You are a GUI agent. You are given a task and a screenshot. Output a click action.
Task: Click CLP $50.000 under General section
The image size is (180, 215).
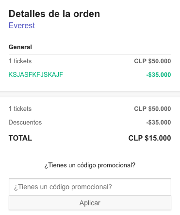click(152, 61)
